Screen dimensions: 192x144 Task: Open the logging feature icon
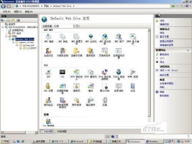(133, 86)
